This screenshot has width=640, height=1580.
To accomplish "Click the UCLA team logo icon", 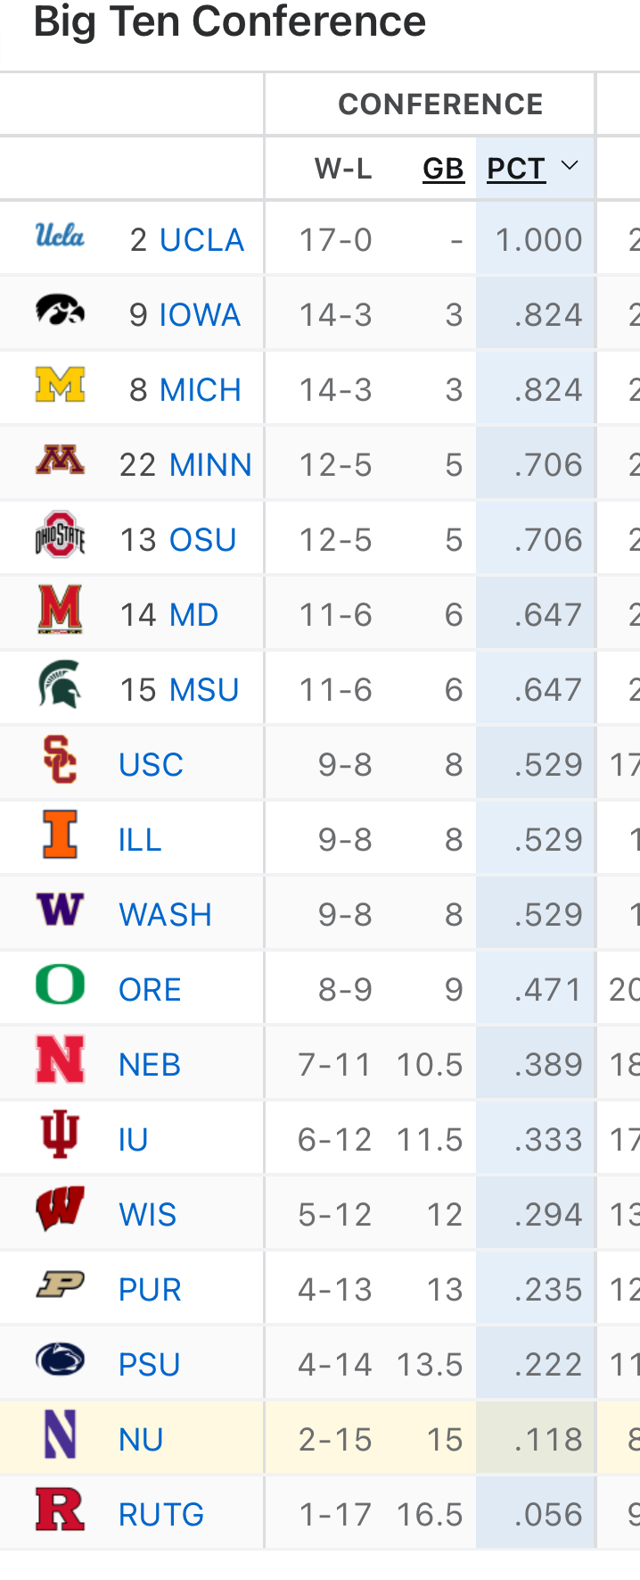I will click(x=60, y=237).
